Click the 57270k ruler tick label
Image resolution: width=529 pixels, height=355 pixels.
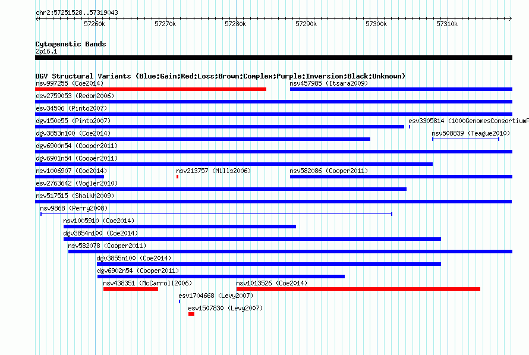pyautogui.click(x=165, y=24)
